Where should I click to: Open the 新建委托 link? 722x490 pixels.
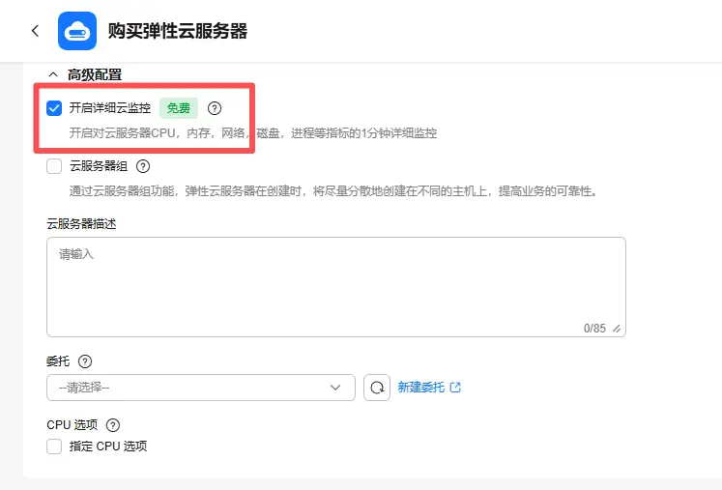tap(420, 388)
